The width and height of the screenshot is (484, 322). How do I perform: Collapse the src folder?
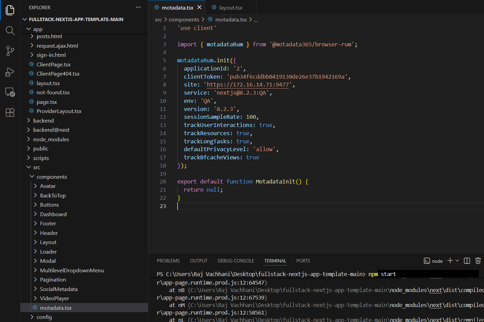point(84,167)
